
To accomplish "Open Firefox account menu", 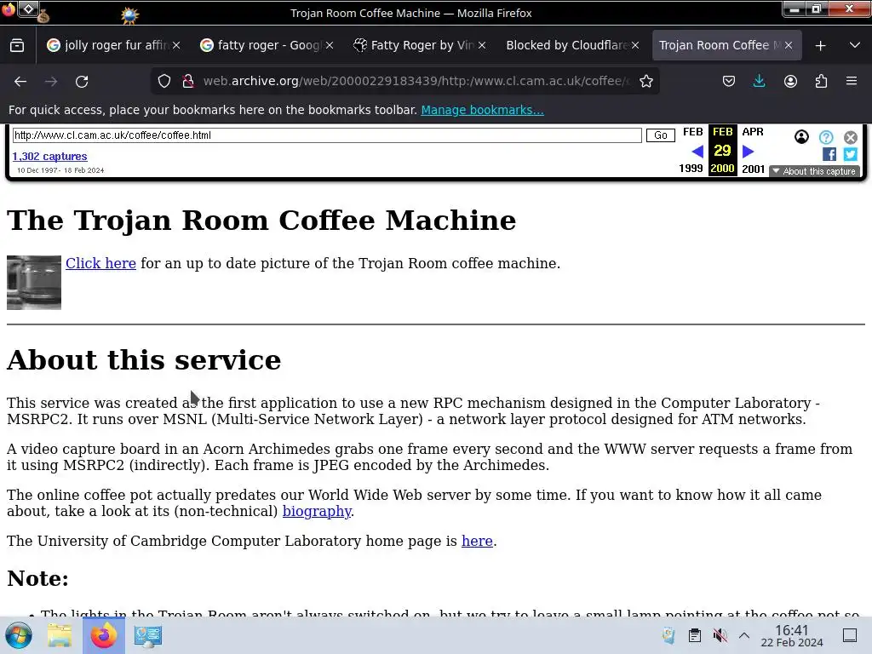I will point(790,81).
